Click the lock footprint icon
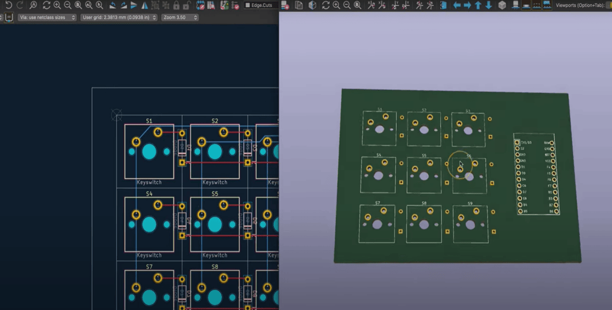The width and height of the screenshot is (612, 310). click(176, 5)
